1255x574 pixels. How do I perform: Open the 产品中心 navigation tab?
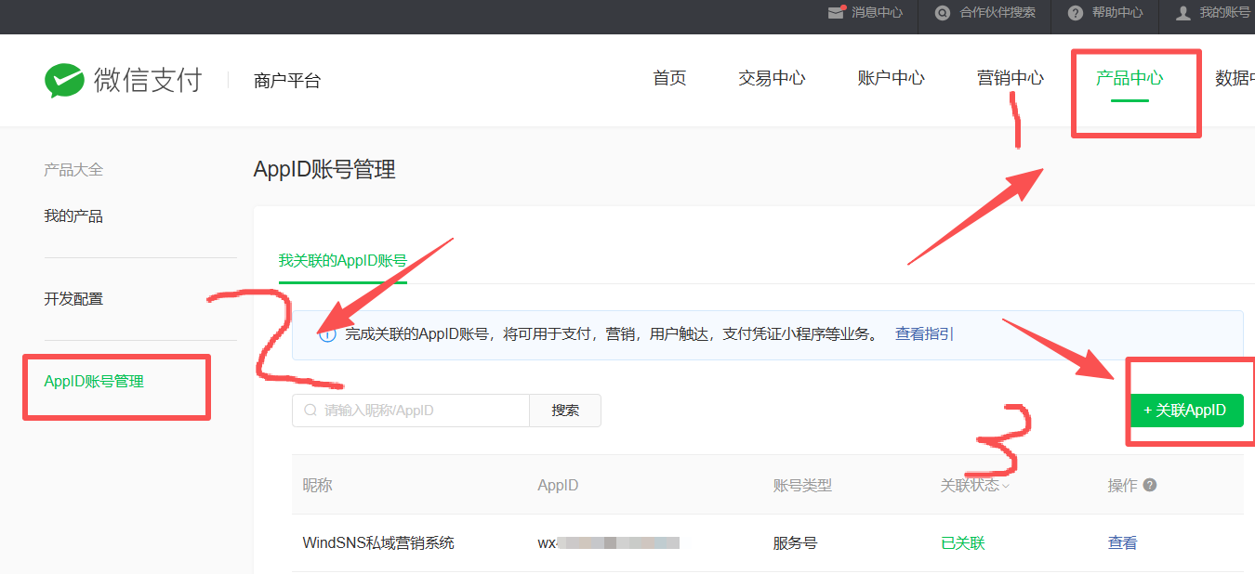[x=1129, y=78]
